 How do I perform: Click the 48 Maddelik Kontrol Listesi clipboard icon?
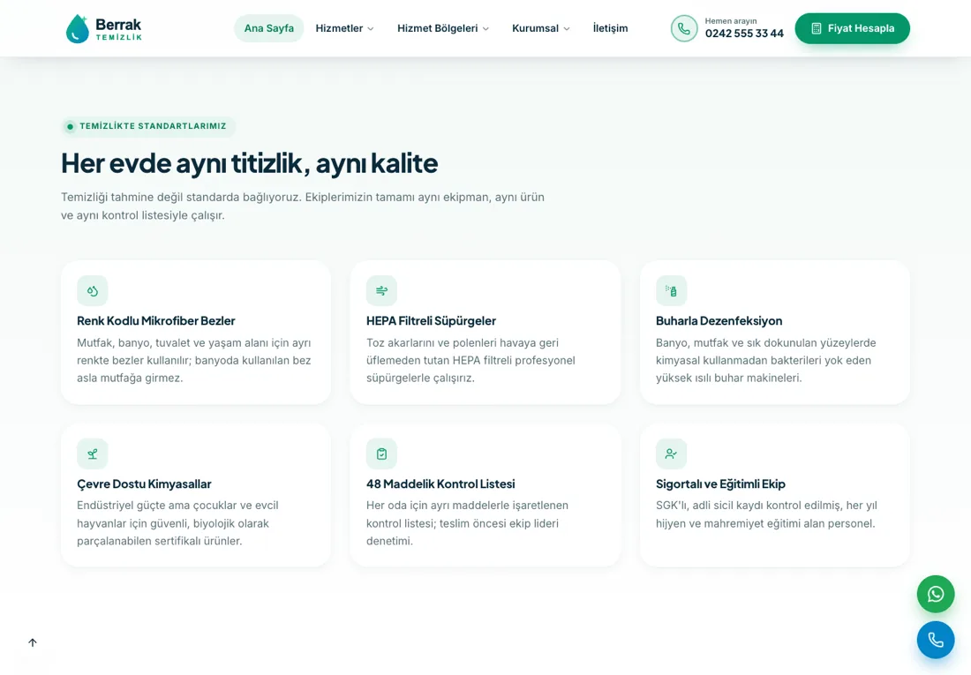[x=381, y=454]
